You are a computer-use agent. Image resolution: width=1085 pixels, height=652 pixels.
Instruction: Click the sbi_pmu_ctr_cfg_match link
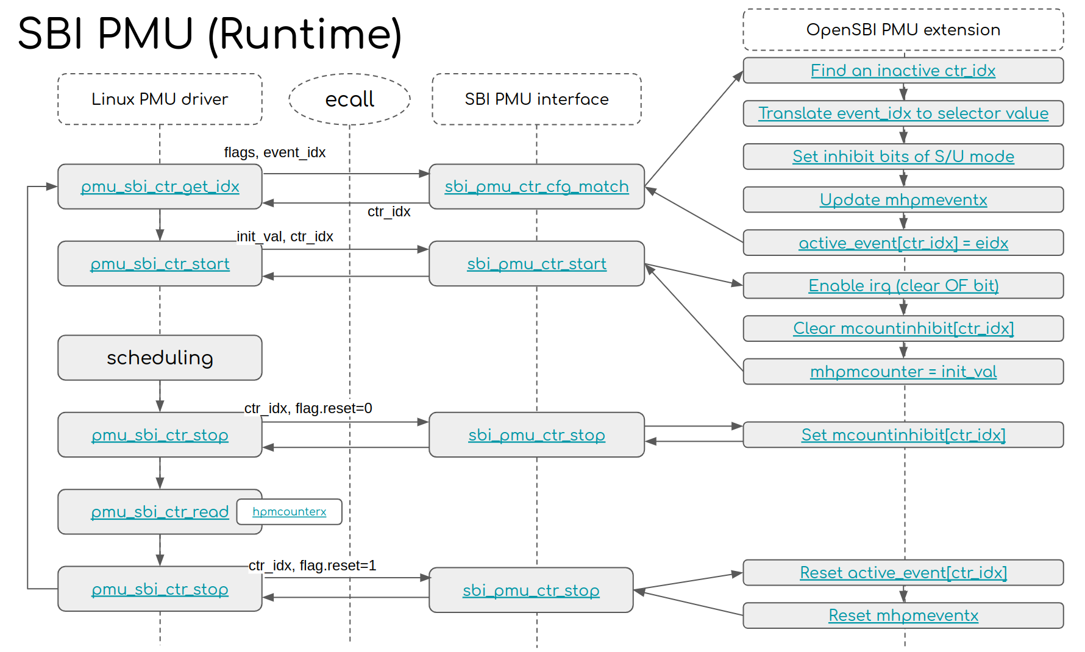point(536,186)
